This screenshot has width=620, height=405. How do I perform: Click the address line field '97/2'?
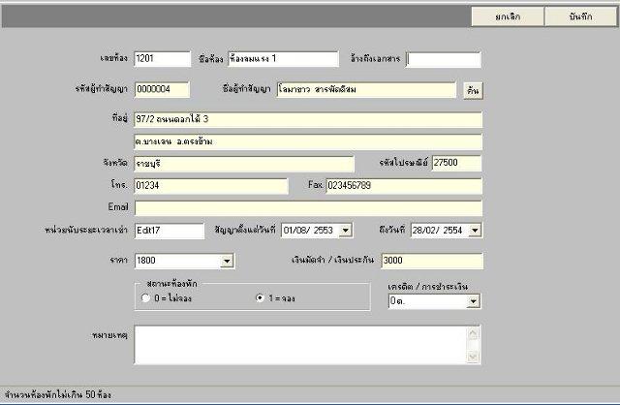(x=308, y=119)
